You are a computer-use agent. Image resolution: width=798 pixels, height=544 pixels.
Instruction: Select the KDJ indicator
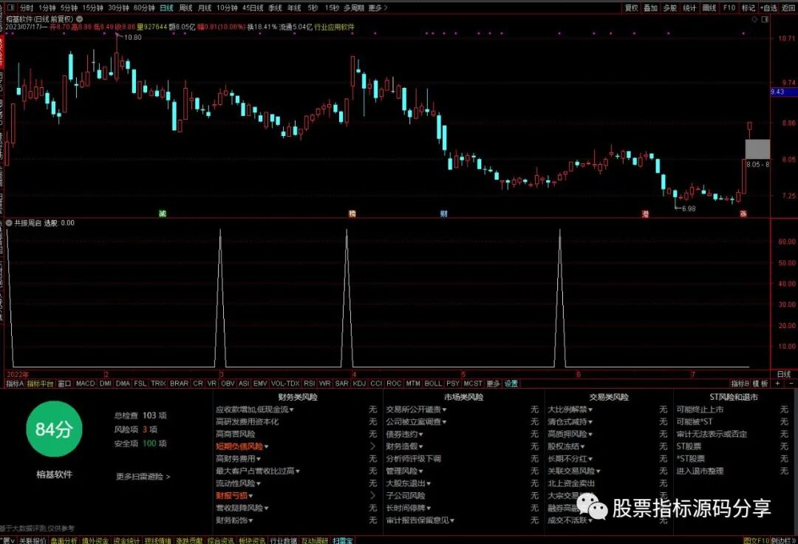pyautogui.click(x=359, y=383)
